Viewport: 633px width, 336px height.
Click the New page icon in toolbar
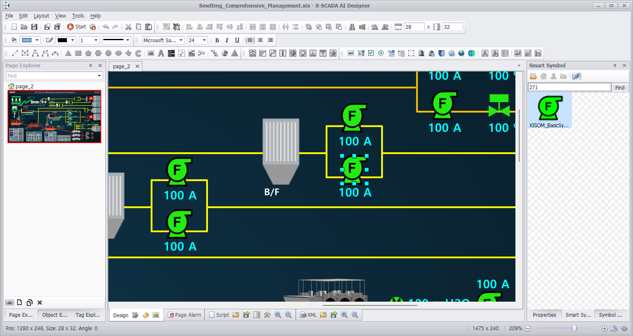point(14,27)
